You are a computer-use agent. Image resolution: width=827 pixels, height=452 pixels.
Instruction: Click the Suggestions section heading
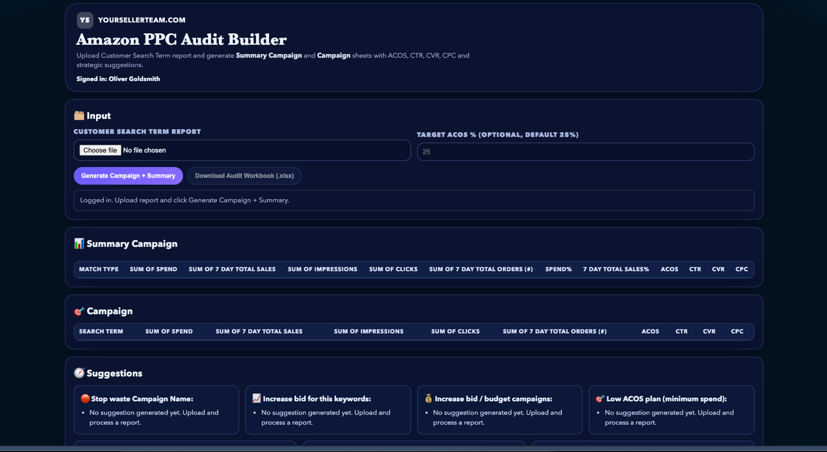pos(114,373)
